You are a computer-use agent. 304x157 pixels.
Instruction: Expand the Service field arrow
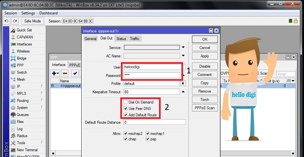tap(183, 47)
